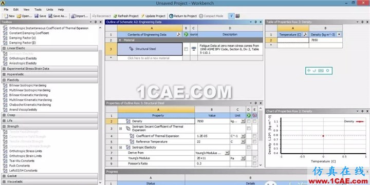Toggle the Density suppress checkbox in column D
Image resolution: width=370 pixels, height=185 pixels.
pyautogui.click(x=249, y=121)
